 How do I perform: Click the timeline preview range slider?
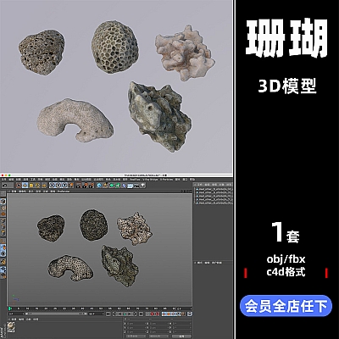(56, 314)
